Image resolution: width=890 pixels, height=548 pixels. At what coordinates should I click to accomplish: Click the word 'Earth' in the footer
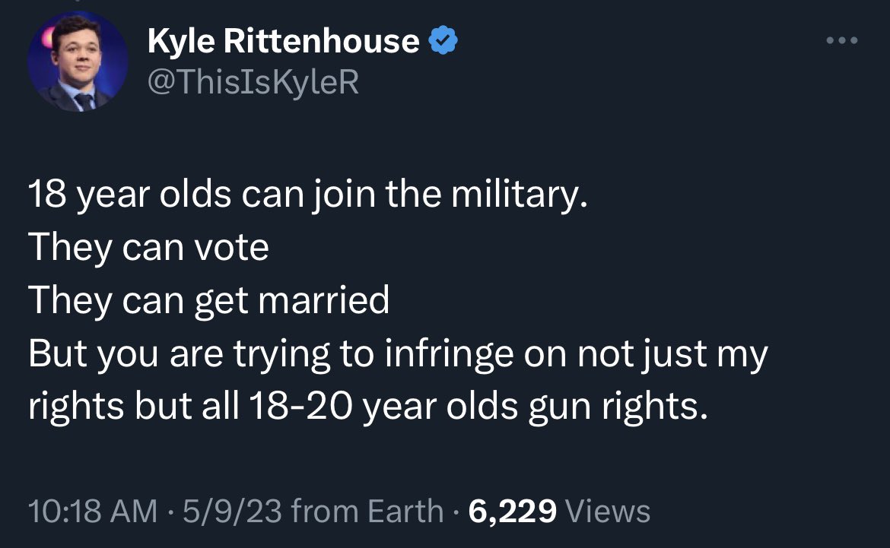(405, 511)
